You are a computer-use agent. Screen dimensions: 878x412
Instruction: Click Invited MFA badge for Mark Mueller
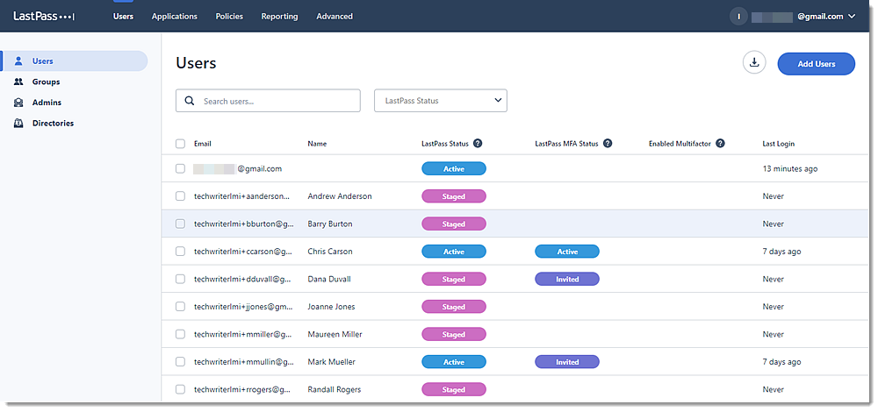[566, 362]
